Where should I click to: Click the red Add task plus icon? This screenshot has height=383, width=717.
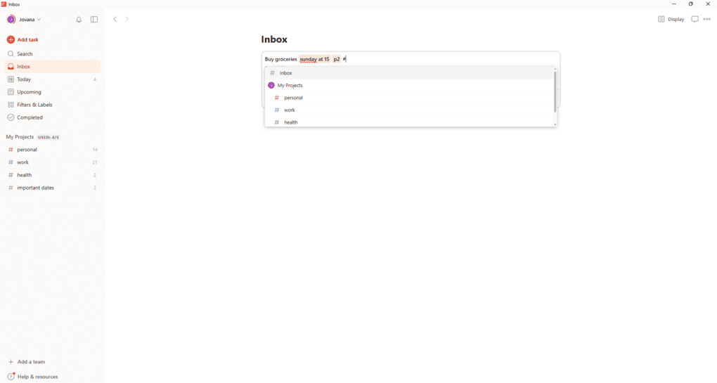(x=11, y=40)
